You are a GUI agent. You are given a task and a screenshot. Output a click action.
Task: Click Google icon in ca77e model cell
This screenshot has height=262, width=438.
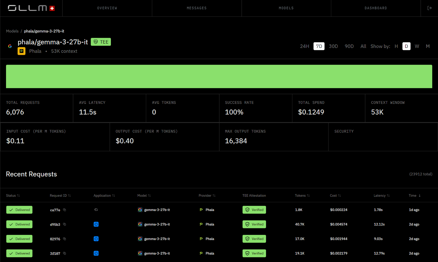click(140, 210)
